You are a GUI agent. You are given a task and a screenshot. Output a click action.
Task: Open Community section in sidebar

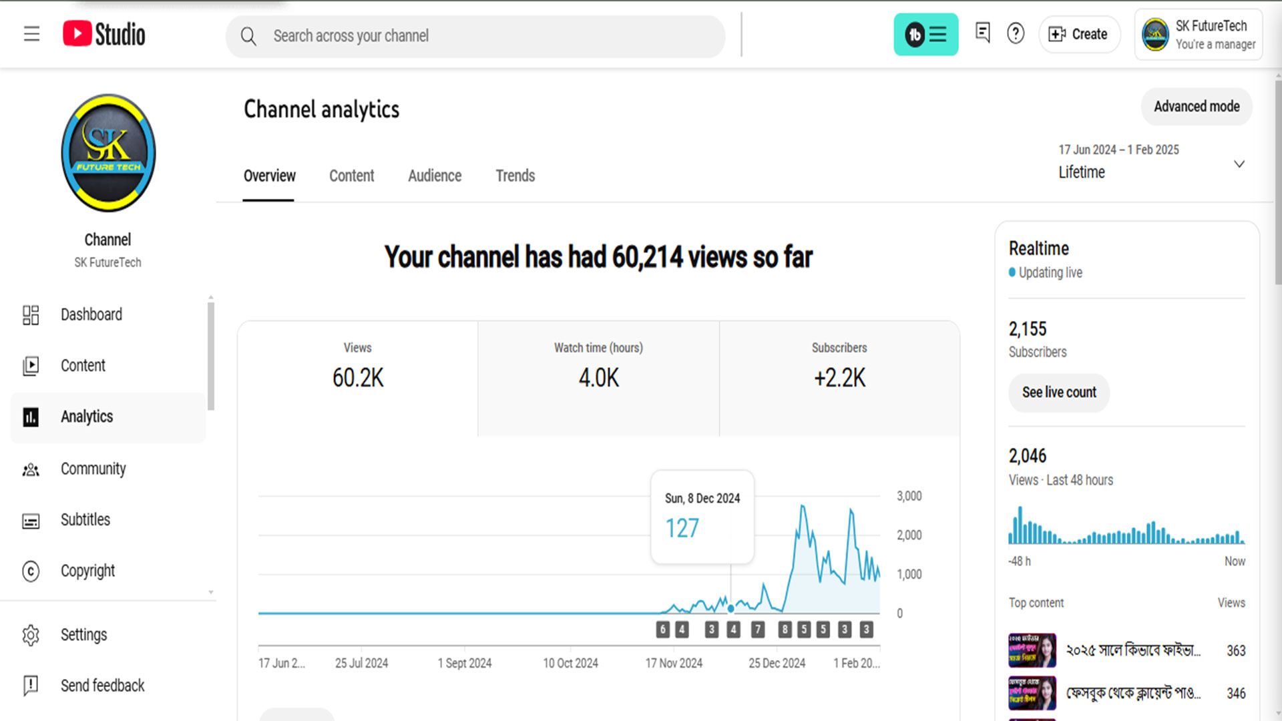(93, 469)
